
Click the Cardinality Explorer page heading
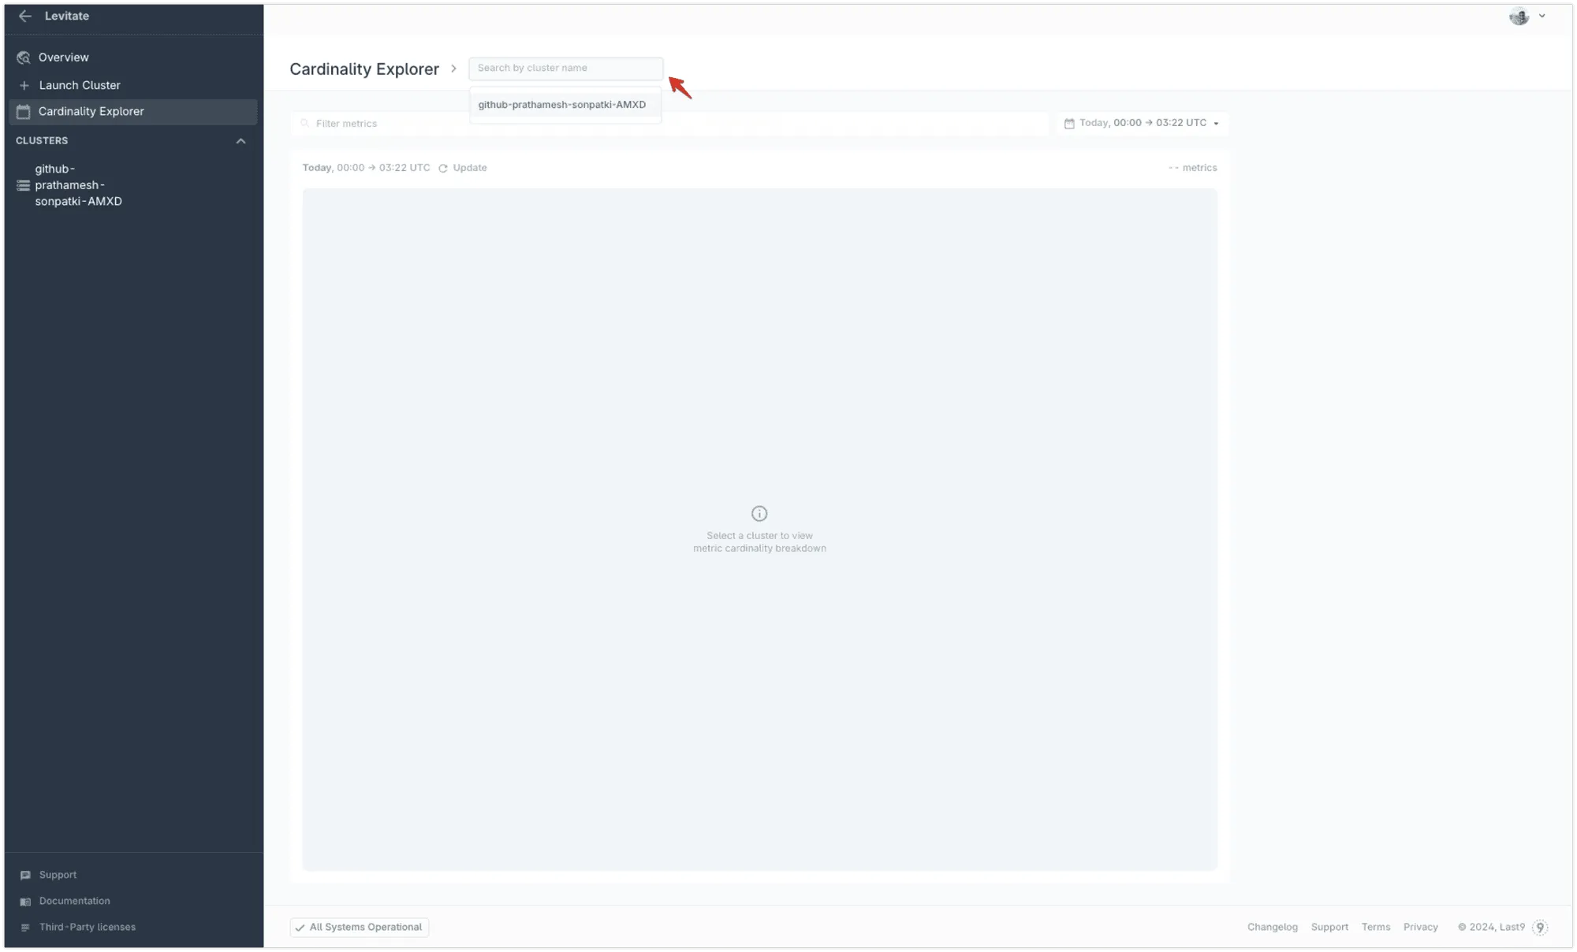pos(364,69)
